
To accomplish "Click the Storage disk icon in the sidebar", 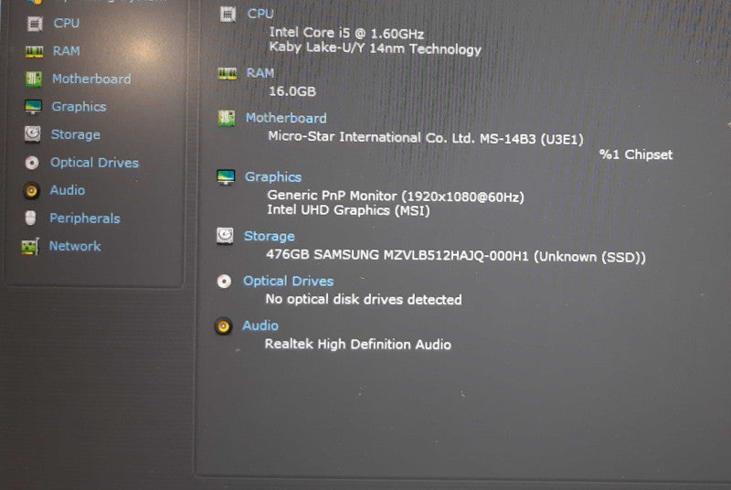I will [32, 134].
